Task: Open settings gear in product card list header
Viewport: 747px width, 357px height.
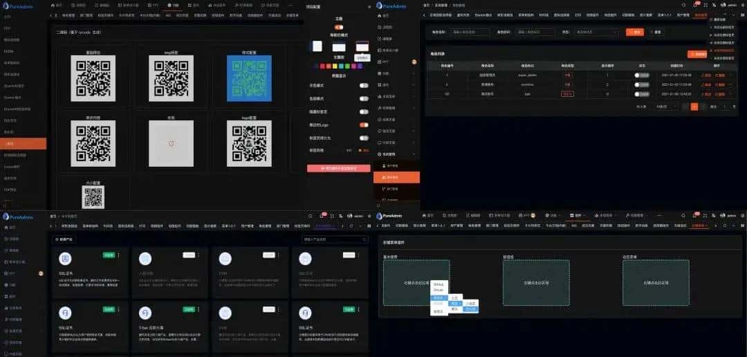Action: click(369, 216)
